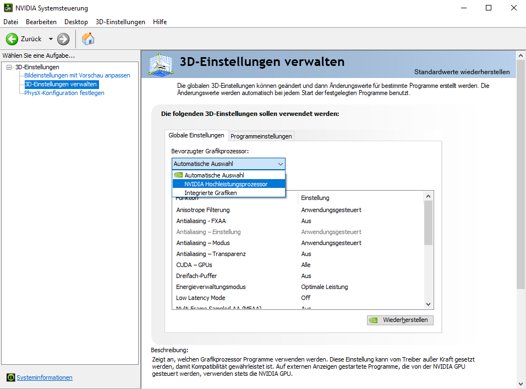Click the 3D-Einstellungen verwalten header icon

click(x=161, y=64)
